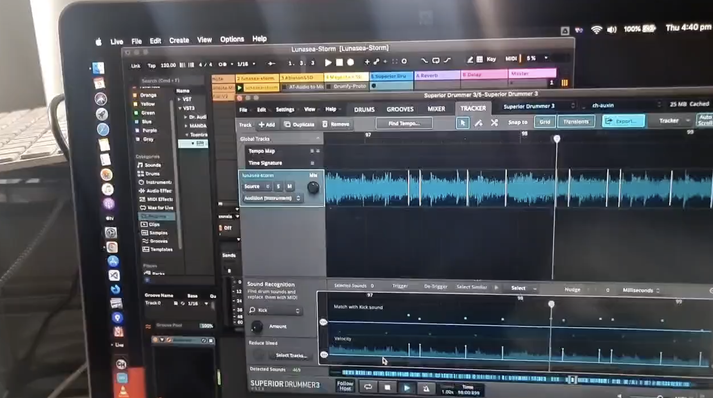
Task: Toggle Grid snap option
Action: pos(545,122)
